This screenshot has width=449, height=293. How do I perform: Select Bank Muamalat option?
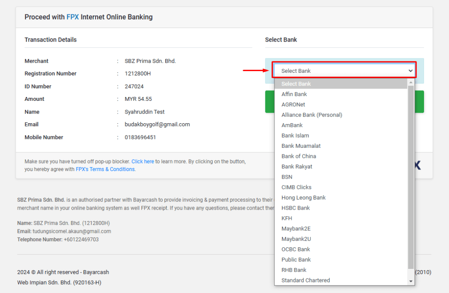click(x=341, y=146)
